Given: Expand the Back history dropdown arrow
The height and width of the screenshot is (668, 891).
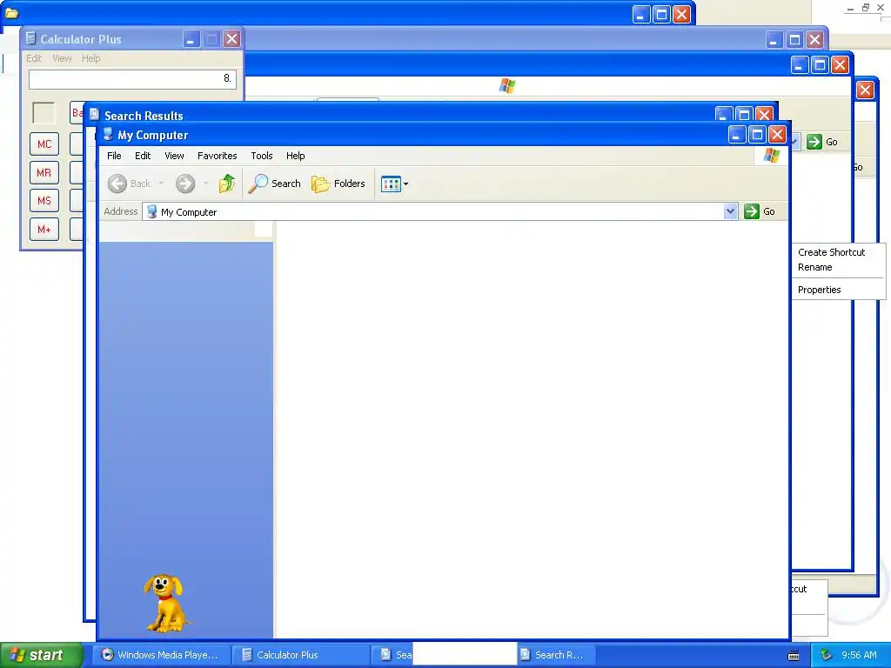Looking at the screenshot, I should [x=161, y=184].
